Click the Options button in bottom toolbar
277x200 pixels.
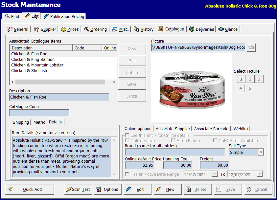coord(107,189)
